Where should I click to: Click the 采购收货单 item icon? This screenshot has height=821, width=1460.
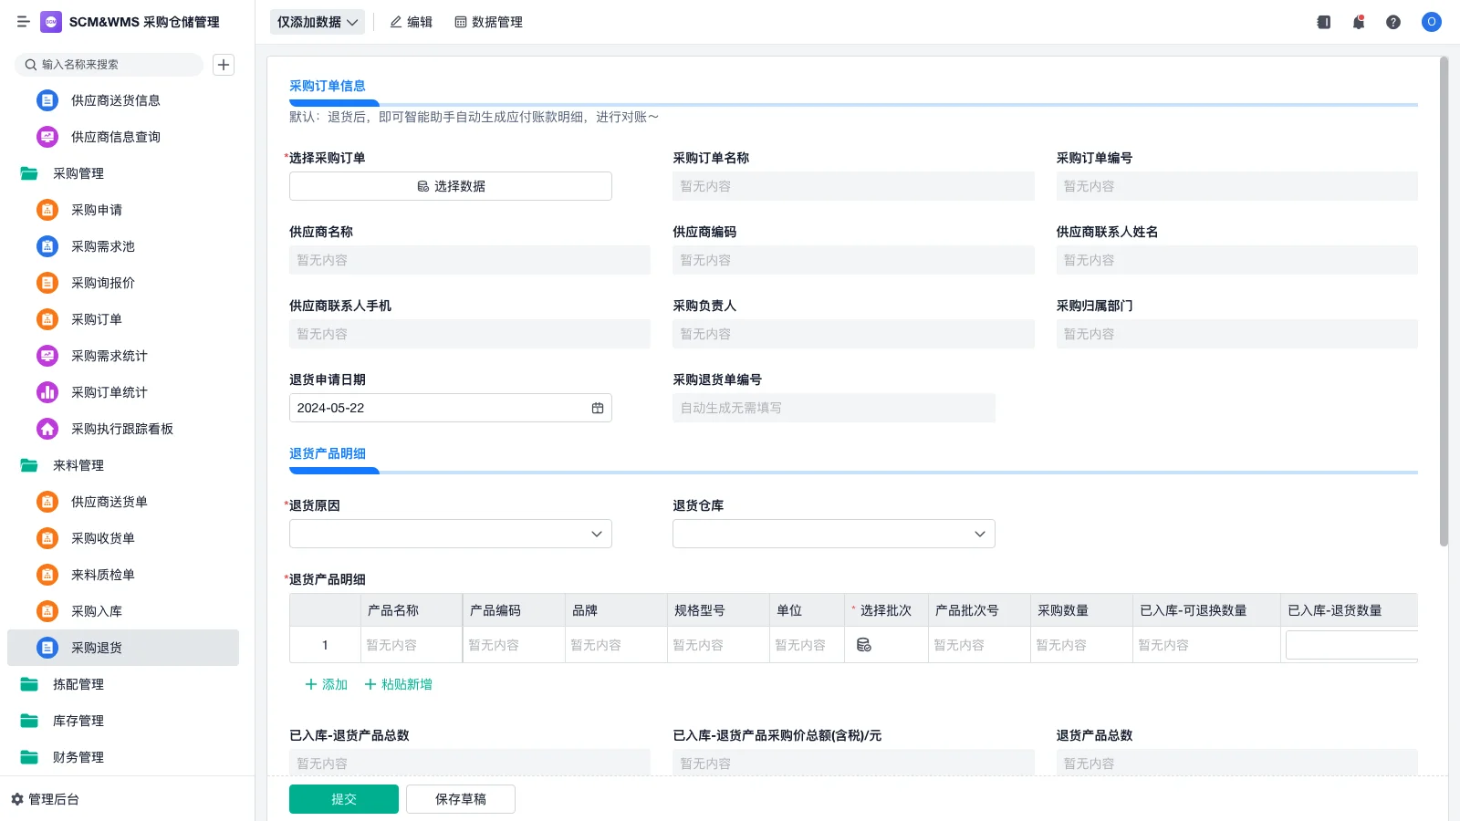(x=47, y=538)
